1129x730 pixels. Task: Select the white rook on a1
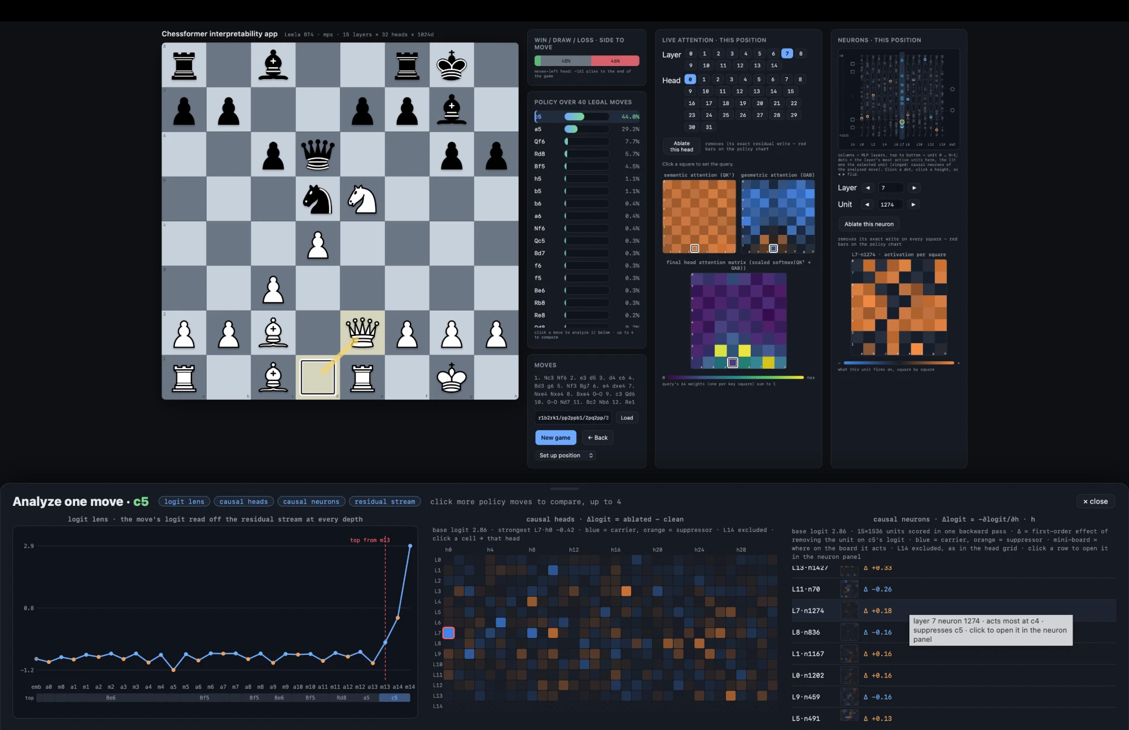pyautogui.click(x=184, y=377)
